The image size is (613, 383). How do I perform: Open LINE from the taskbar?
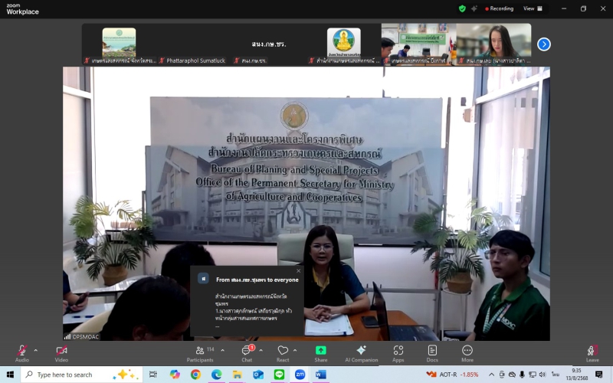tap(279, 375)
